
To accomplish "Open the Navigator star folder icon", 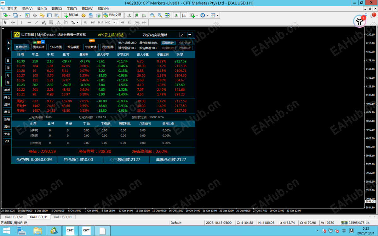I will pos(42,15).
